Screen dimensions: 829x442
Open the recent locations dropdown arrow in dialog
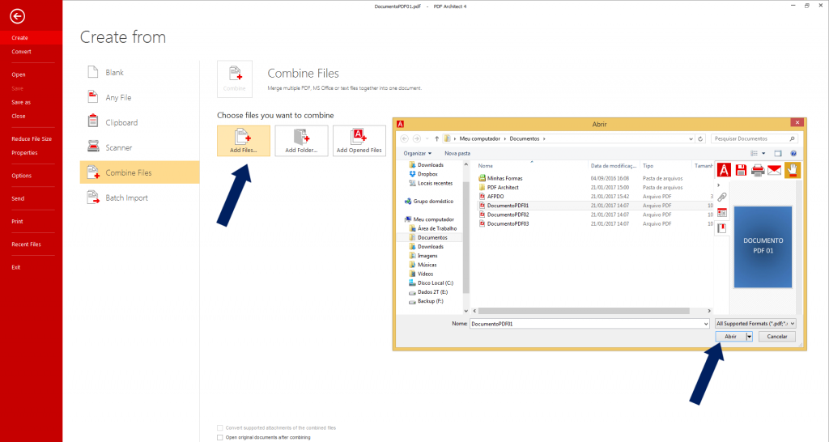point(427,138)
